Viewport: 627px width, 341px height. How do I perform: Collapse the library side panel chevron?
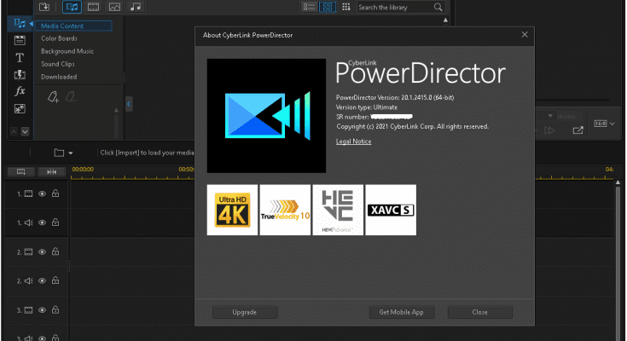tap(129, 104)
